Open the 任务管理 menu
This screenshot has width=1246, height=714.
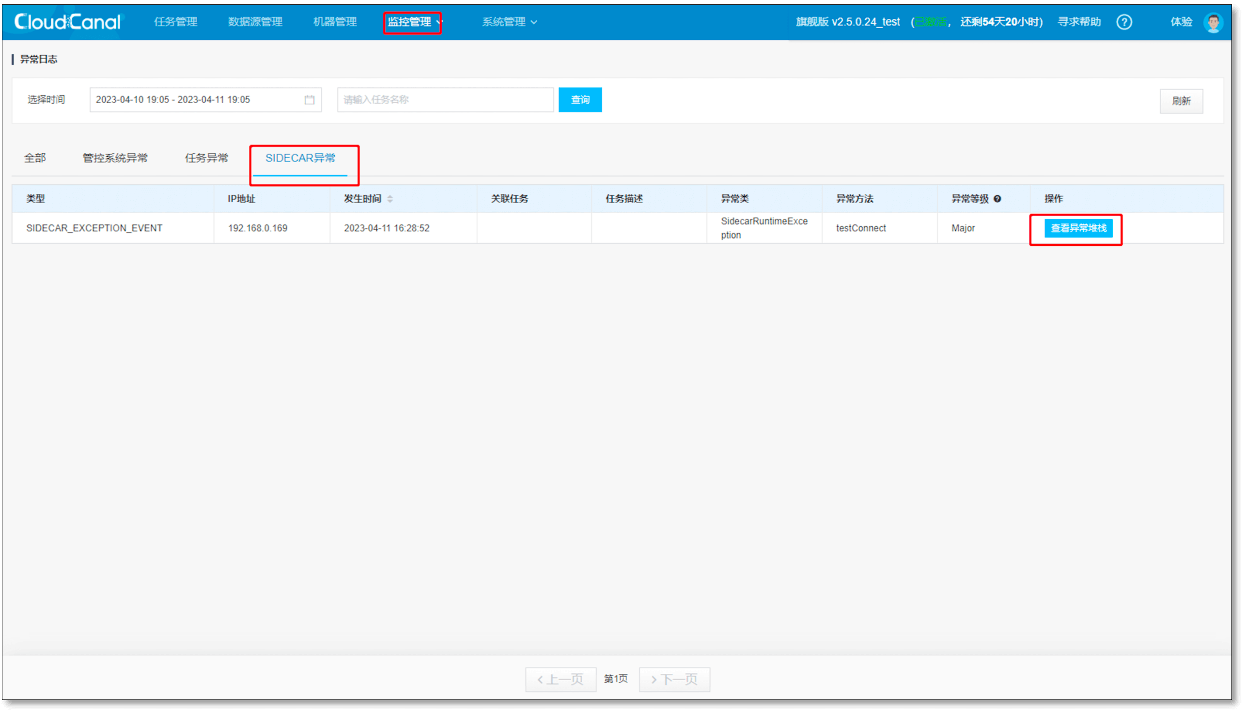click(x=175, y=22)
